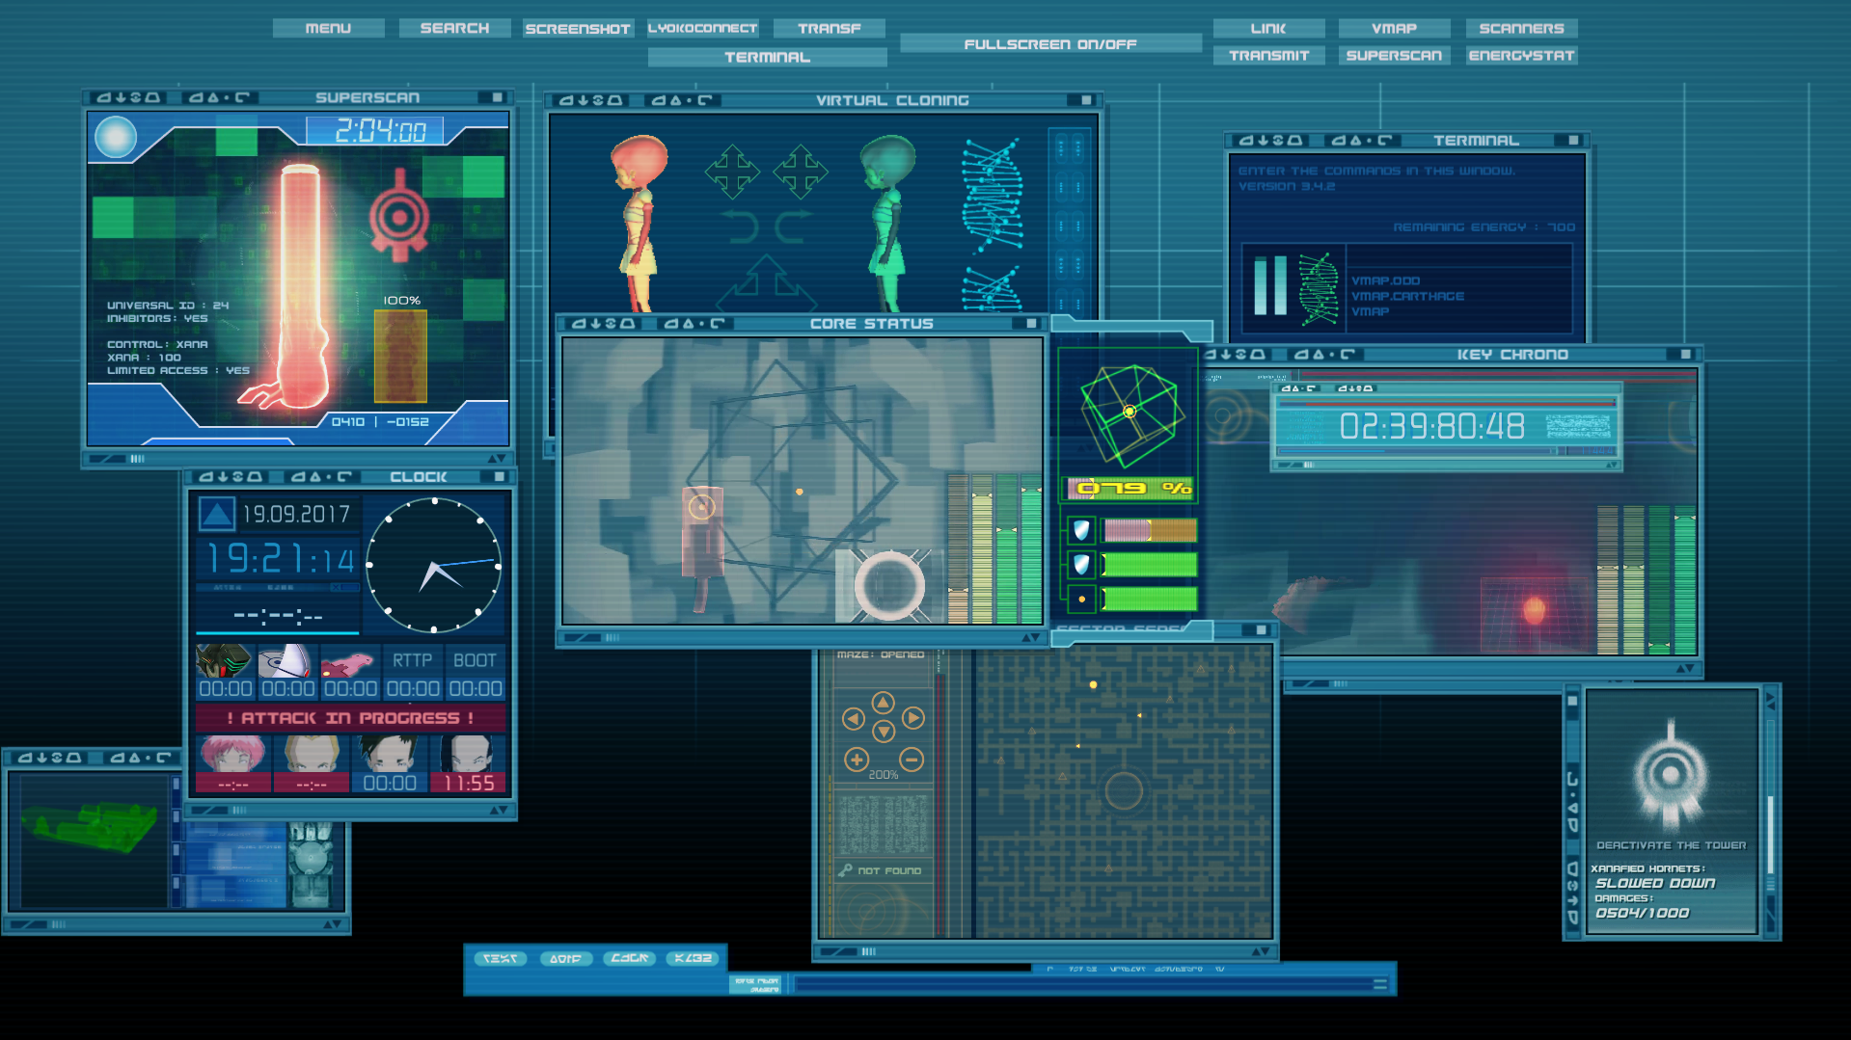Select the pink manta monster timer icon
This screenshot has height=1040, width=1851.
[x=349, y=661]
